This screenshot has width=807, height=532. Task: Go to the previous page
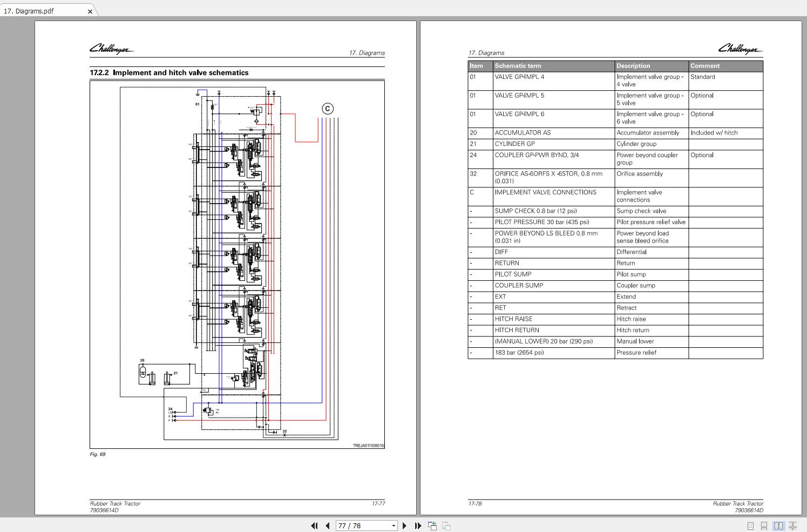point(327,526)
